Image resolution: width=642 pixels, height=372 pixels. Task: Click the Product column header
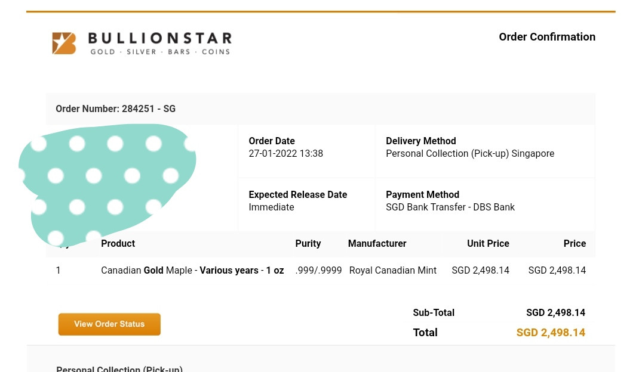pyautogui.click(x=118, y=244)
